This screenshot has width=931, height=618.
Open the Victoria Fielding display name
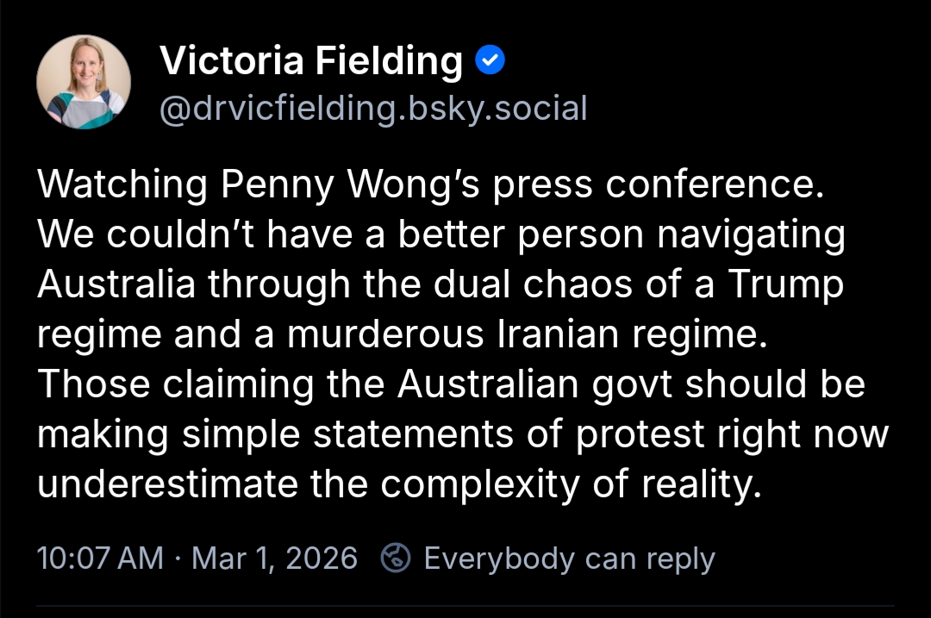pos(311,61)
